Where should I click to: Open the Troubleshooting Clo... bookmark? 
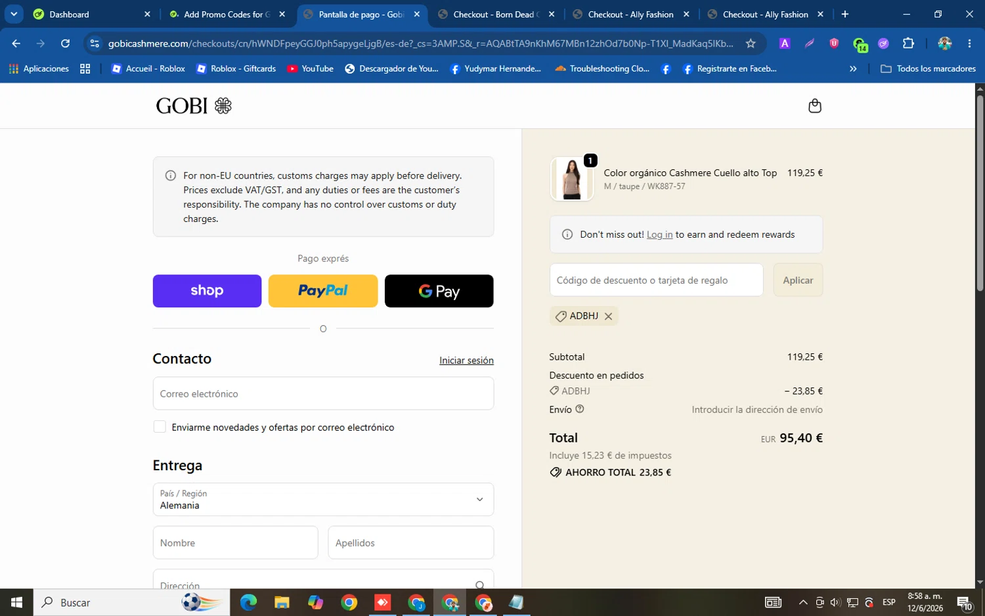pos(602,68)
